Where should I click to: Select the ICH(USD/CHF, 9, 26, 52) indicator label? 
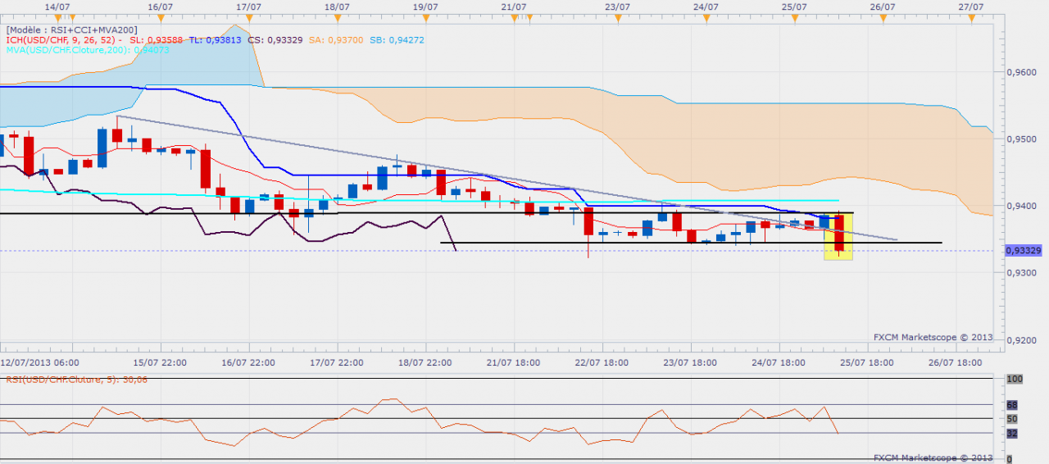point(63,39)
